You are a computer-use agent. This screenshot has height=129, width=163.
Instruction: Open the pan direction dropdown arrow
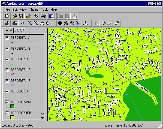tap(52, 23)
